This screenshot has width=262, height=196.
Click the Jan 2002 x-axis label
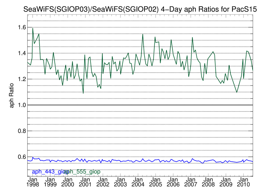103,182
